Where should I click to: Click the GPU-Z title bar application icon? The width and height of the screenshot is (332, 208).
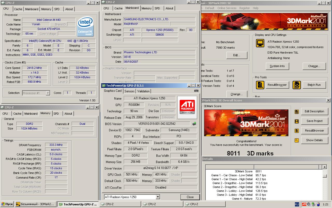coord(103,86)
